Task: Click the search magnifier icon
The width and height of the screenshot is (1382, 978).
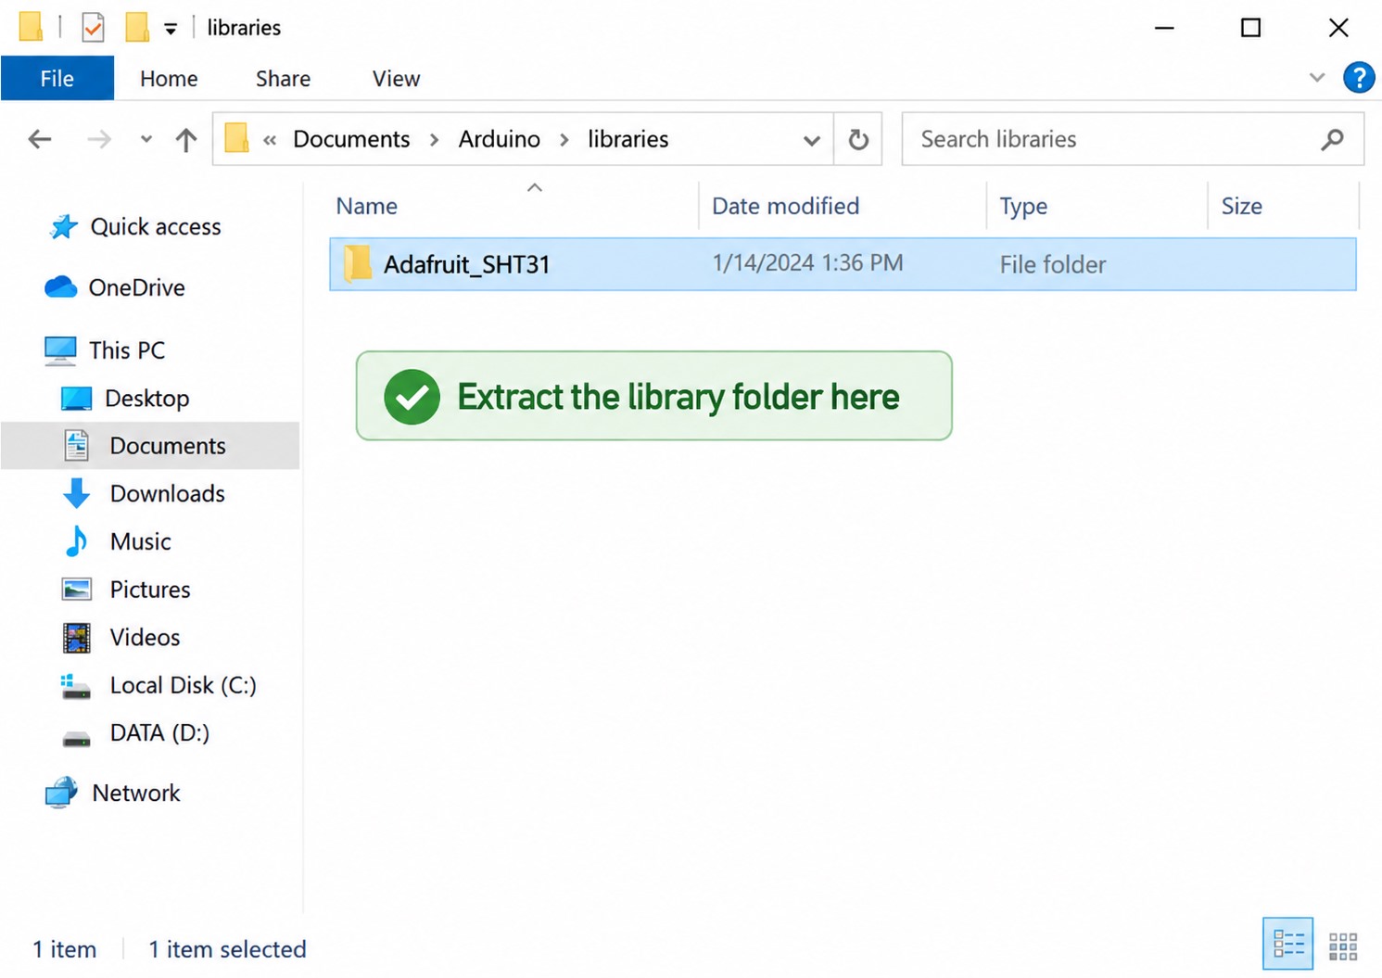Action: point(1332,139)
